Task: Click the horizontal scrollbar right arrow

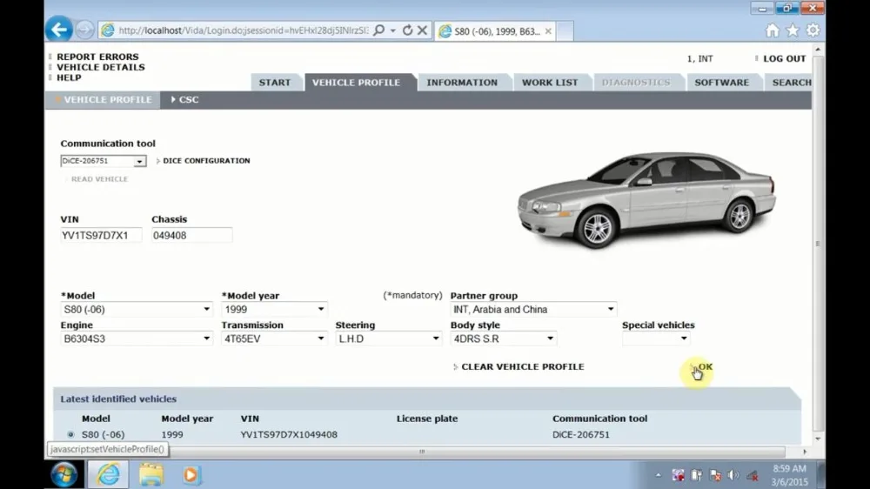Action: coord(805,452)
